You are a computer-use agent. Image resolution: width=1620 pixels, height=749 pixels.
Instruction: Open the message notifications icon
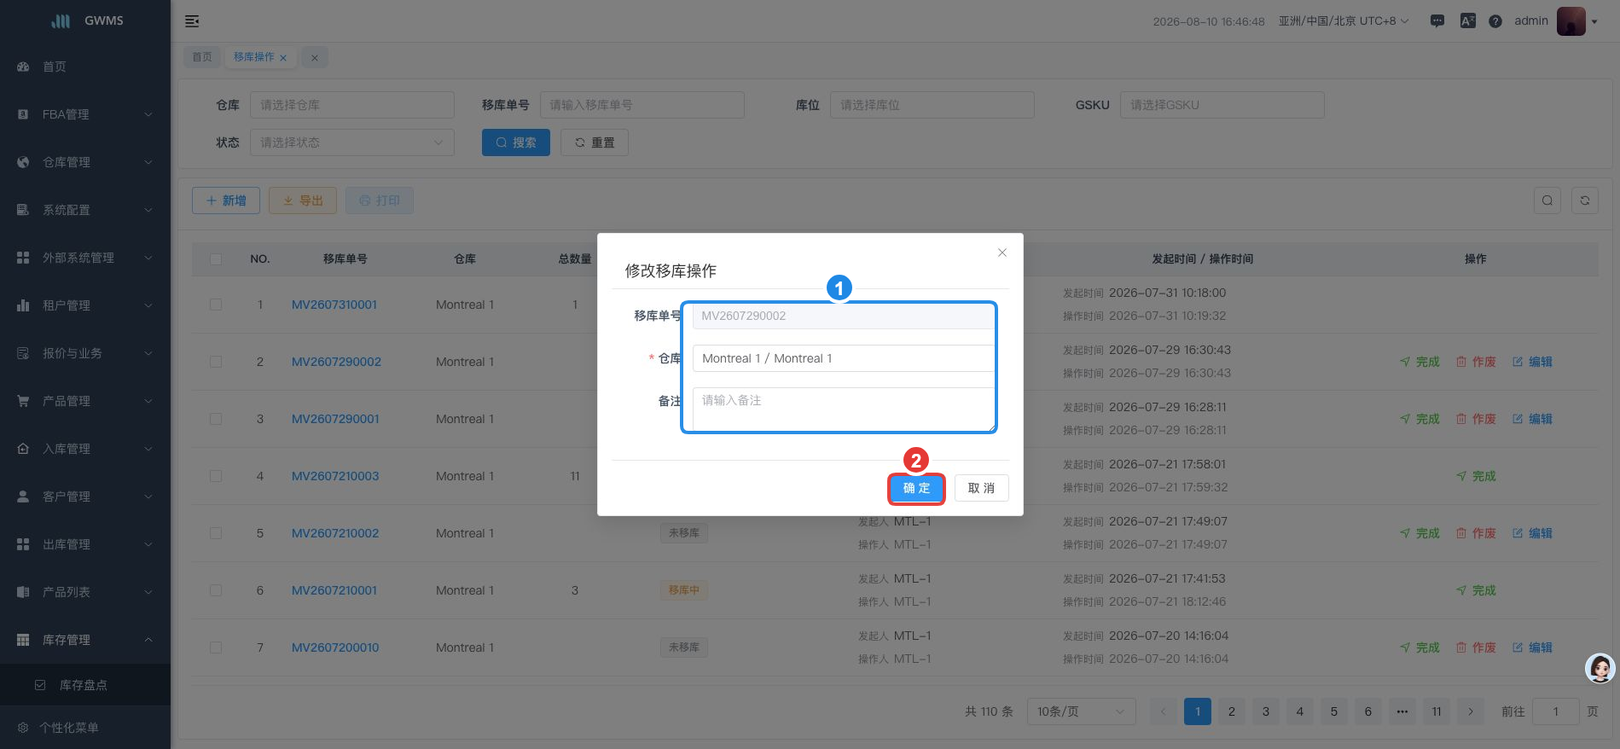pyautogui.click(x=1437, y=21)
